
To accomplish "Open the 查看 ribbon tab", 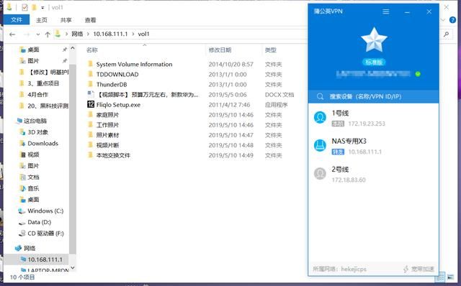I will click(90, 20).
